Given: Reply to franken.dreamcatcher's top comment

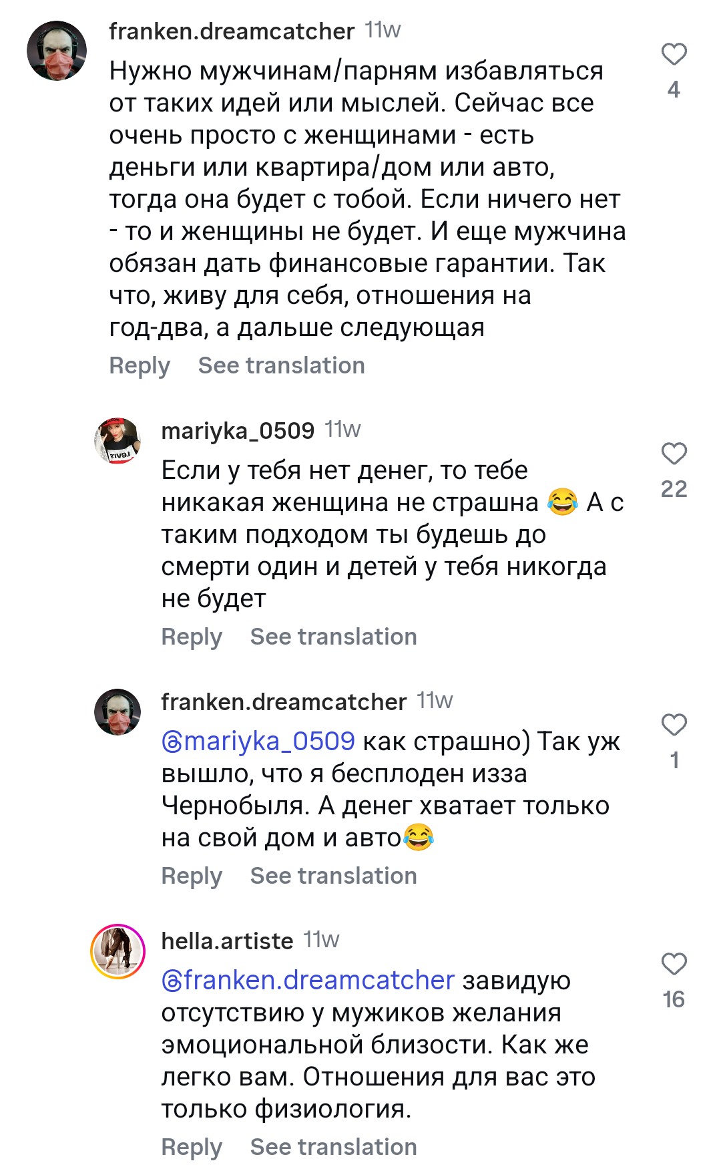Looking at the screenshot, I should click(140, 365).
